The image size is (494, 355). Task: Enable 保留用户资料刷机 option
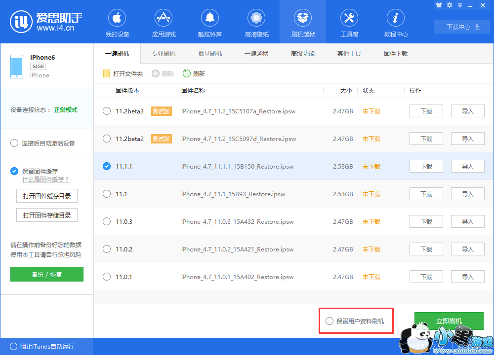point(329,321)
